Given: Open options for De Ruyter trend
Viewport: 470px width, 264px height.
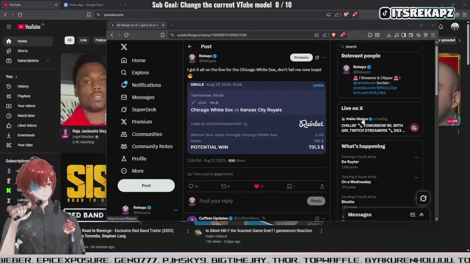Looking at the screenshot, I should click(x=416, y=157).
